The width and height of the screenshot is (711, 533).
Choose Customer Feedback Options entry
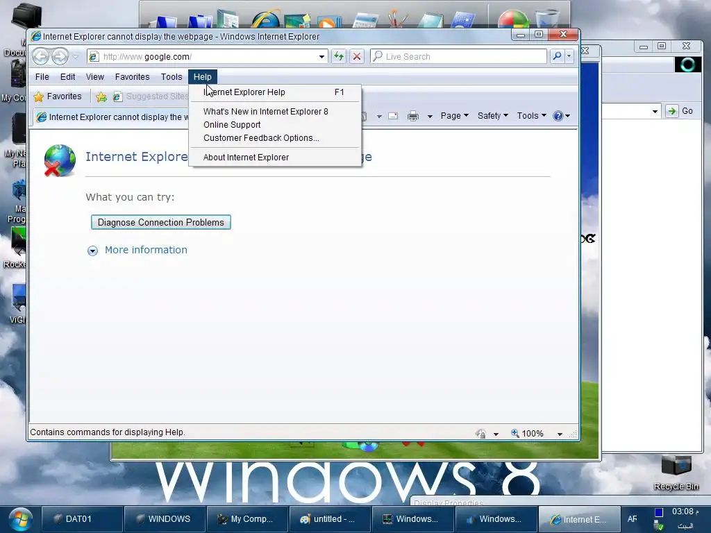275,138
